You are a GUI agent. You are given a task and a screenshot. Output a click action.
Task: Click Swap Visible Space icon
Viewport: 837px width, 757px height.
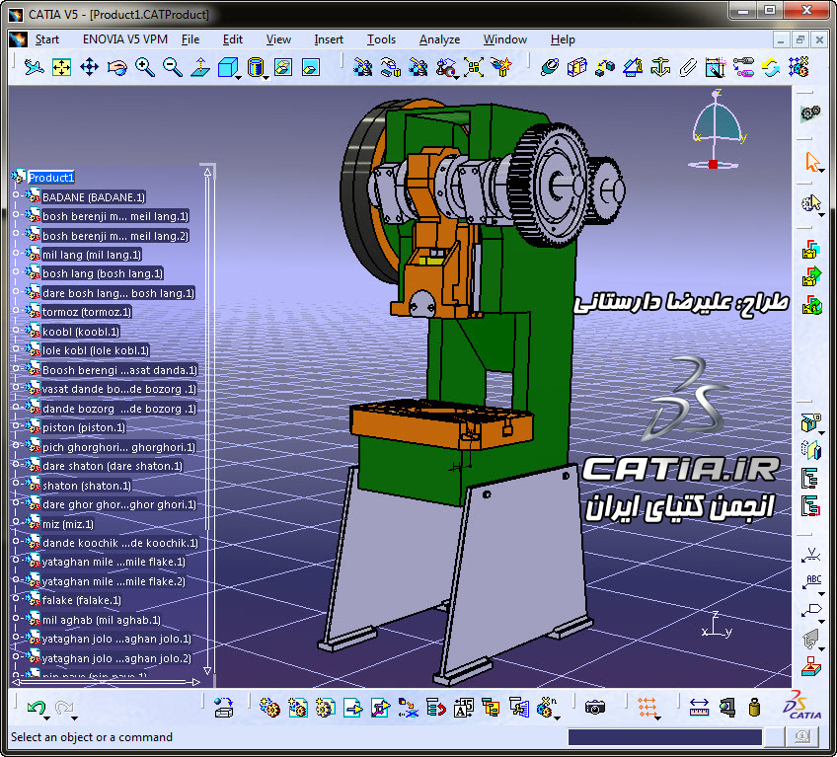311,67
